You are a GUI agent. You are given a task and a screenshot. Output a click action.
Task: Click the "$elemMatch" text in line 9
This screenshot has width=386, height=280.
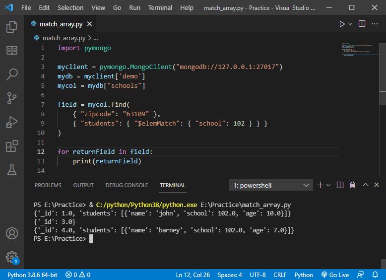point(157,124)
